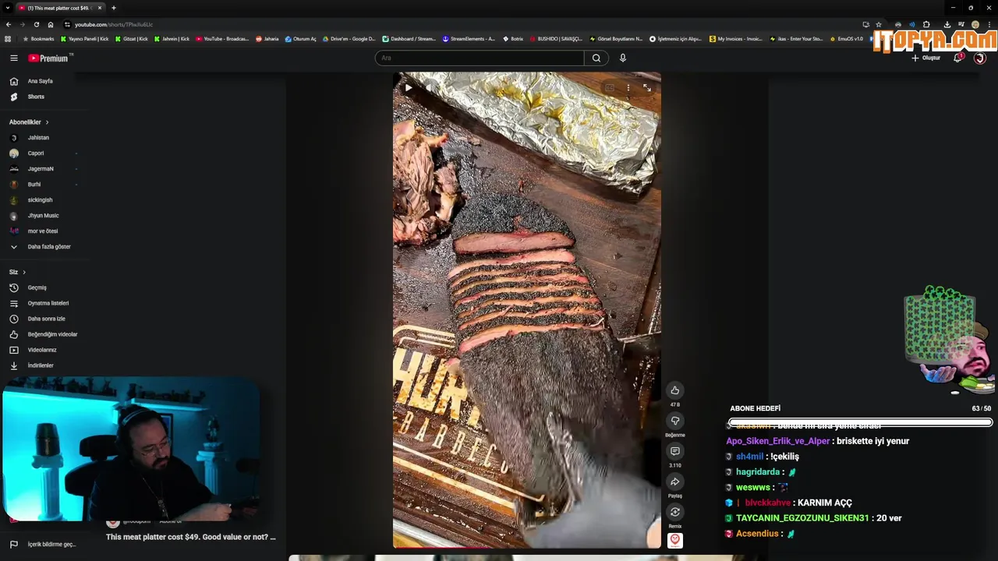
Task: Like the Short with thumbs up
Action: (x=675, y=390)
